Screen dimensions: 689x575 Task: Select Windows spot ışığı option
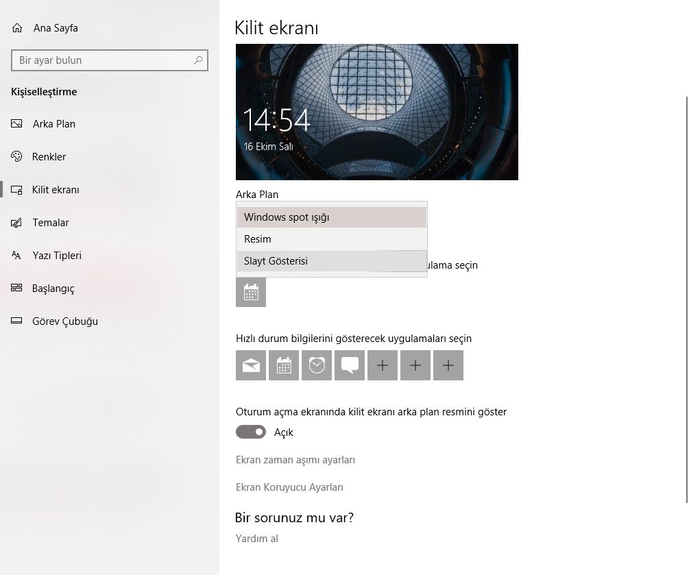coord(286,217)
